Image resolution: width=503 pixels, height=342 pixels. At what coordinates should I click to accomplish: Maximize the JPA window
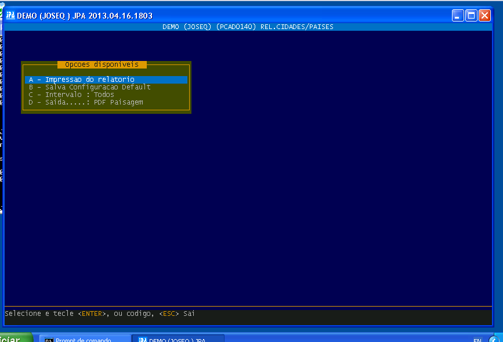pyautogui.click(x=471, y=16)
